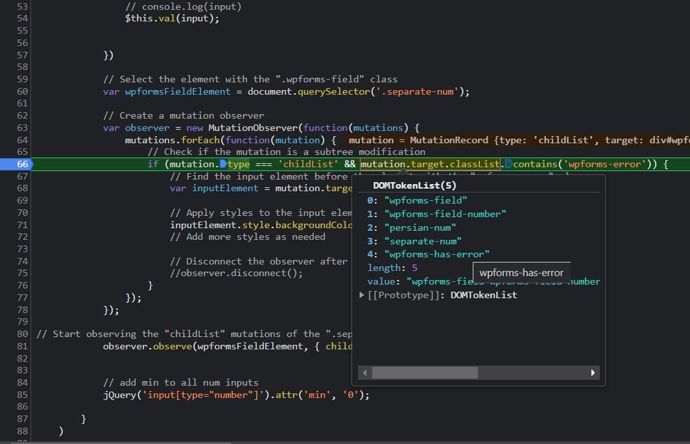Viewport: 690px width, 444px height.
Task: Click the DOMTokenList(5) header
Action: pos(414,185)
